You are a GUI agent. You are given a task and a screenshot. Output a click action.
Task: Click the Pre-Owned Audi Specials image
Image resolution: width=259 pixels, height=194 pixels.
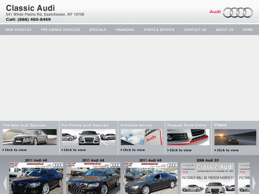pos(89,137)
